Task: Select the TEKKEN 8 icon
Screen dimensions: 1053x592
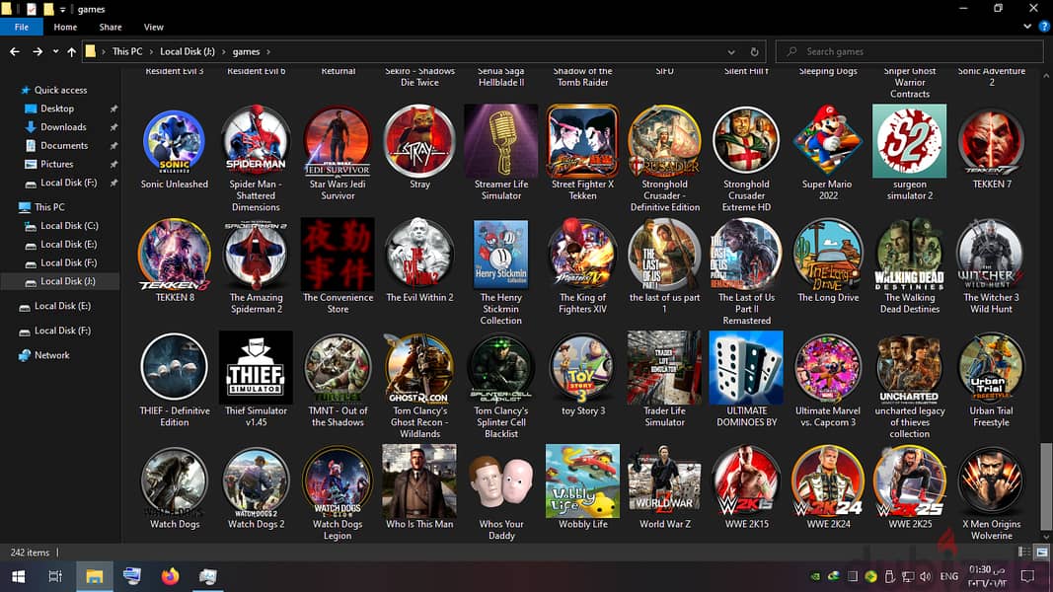Action: tap(174, 255)
